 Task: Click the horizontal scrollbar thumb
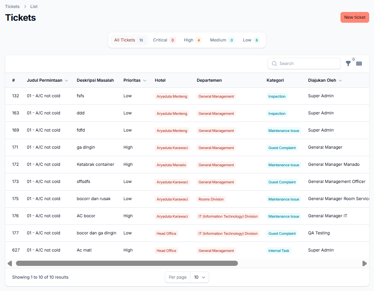click(x=127, y=263)
